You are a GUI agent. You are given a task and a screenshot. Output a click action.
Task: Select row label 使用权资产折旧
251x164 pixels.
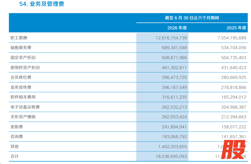tap(25, 67)
